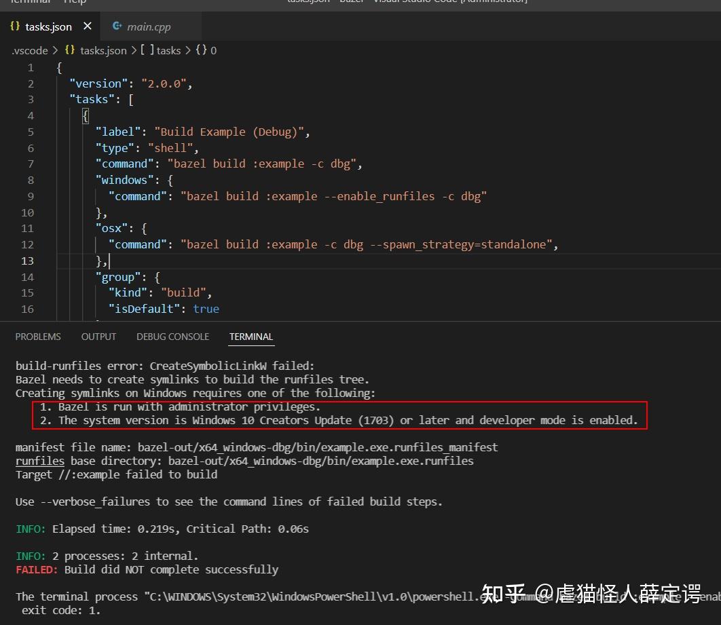
Task: Open the Terminal menu
Action: click(30, 2)
